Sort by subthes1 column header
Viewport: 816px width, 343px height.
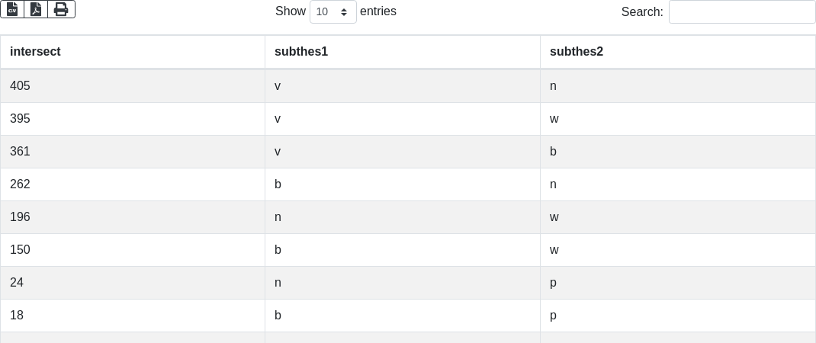pos(300,52)
